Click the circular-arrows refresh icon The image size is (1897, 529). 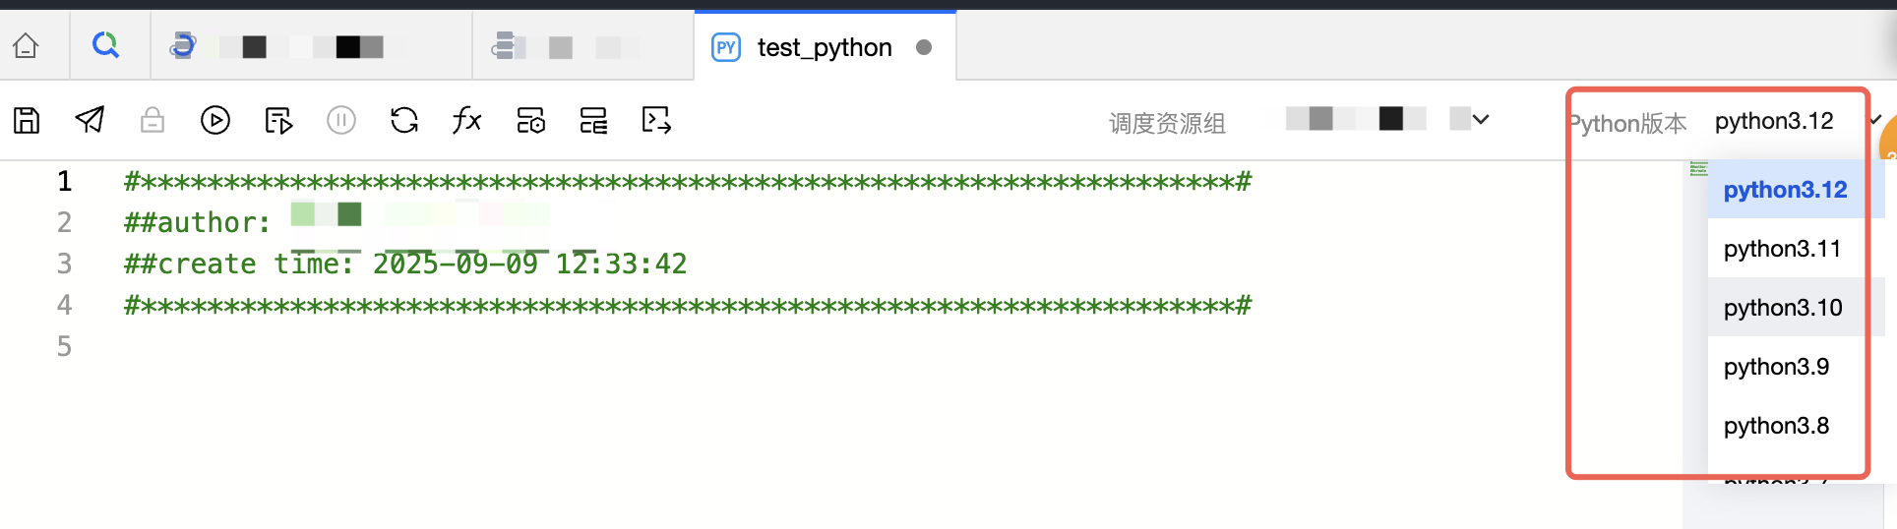(x=404, y=120)
